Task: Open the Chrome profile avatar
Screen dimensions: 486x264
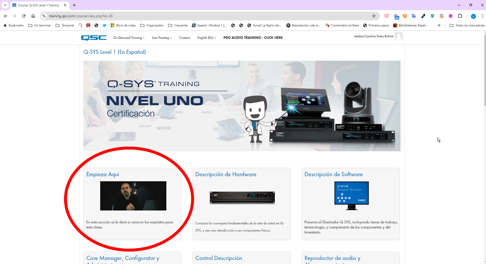Action: [x=473, y=16]
